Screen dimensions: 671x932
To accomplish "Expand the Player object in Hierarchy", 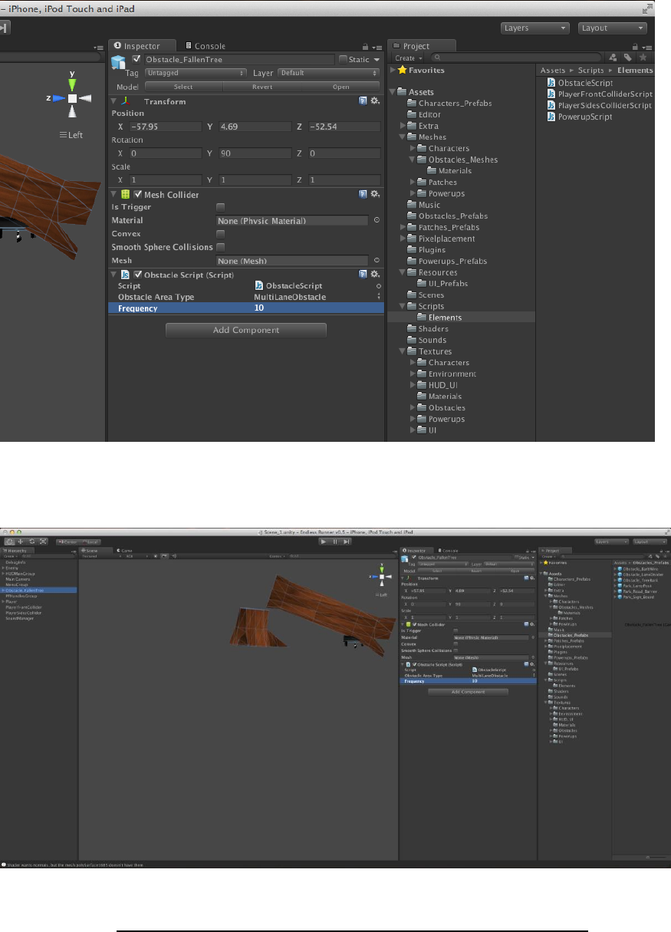I will [3, 601].
